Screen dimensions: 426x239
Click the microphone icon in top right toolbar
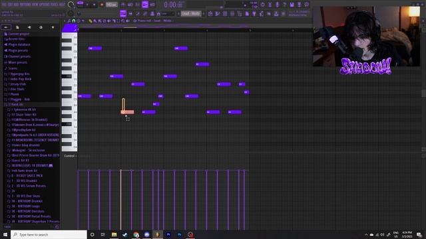tap(277, 5)
